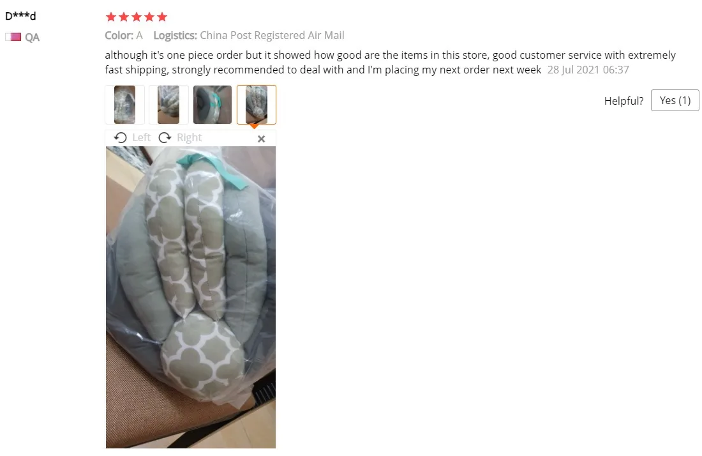Image resolution: width=702 pixels, height=456 pixels.
Task: Click the China Post Registered Air Mail text
Action: coord(272,35)
